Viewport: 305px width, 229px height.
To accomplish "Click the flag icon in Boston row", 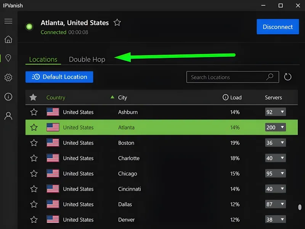I will coord(53,143).
